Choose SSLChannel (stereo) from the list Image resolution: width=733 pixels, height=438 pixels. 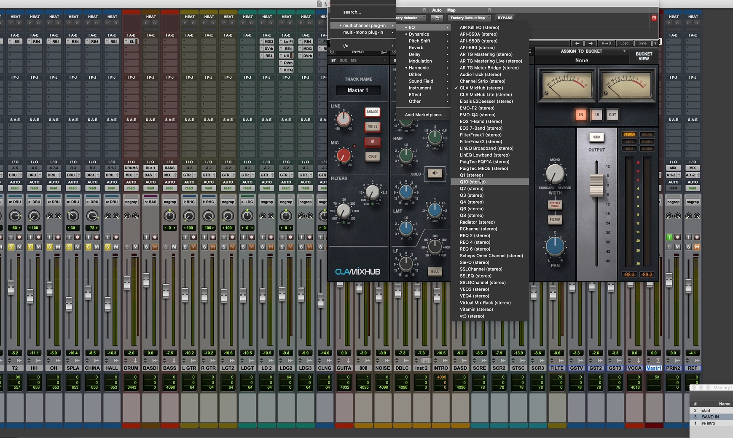click(489, 269)
